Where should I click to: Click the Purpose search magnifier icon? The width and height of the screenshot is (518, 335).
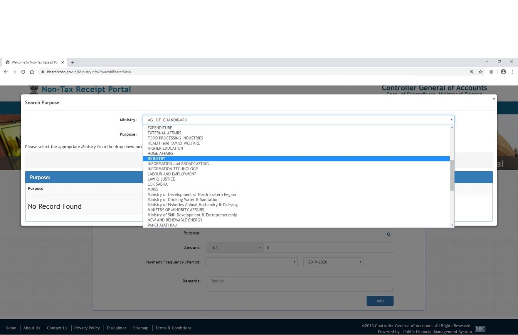point(388,234)
